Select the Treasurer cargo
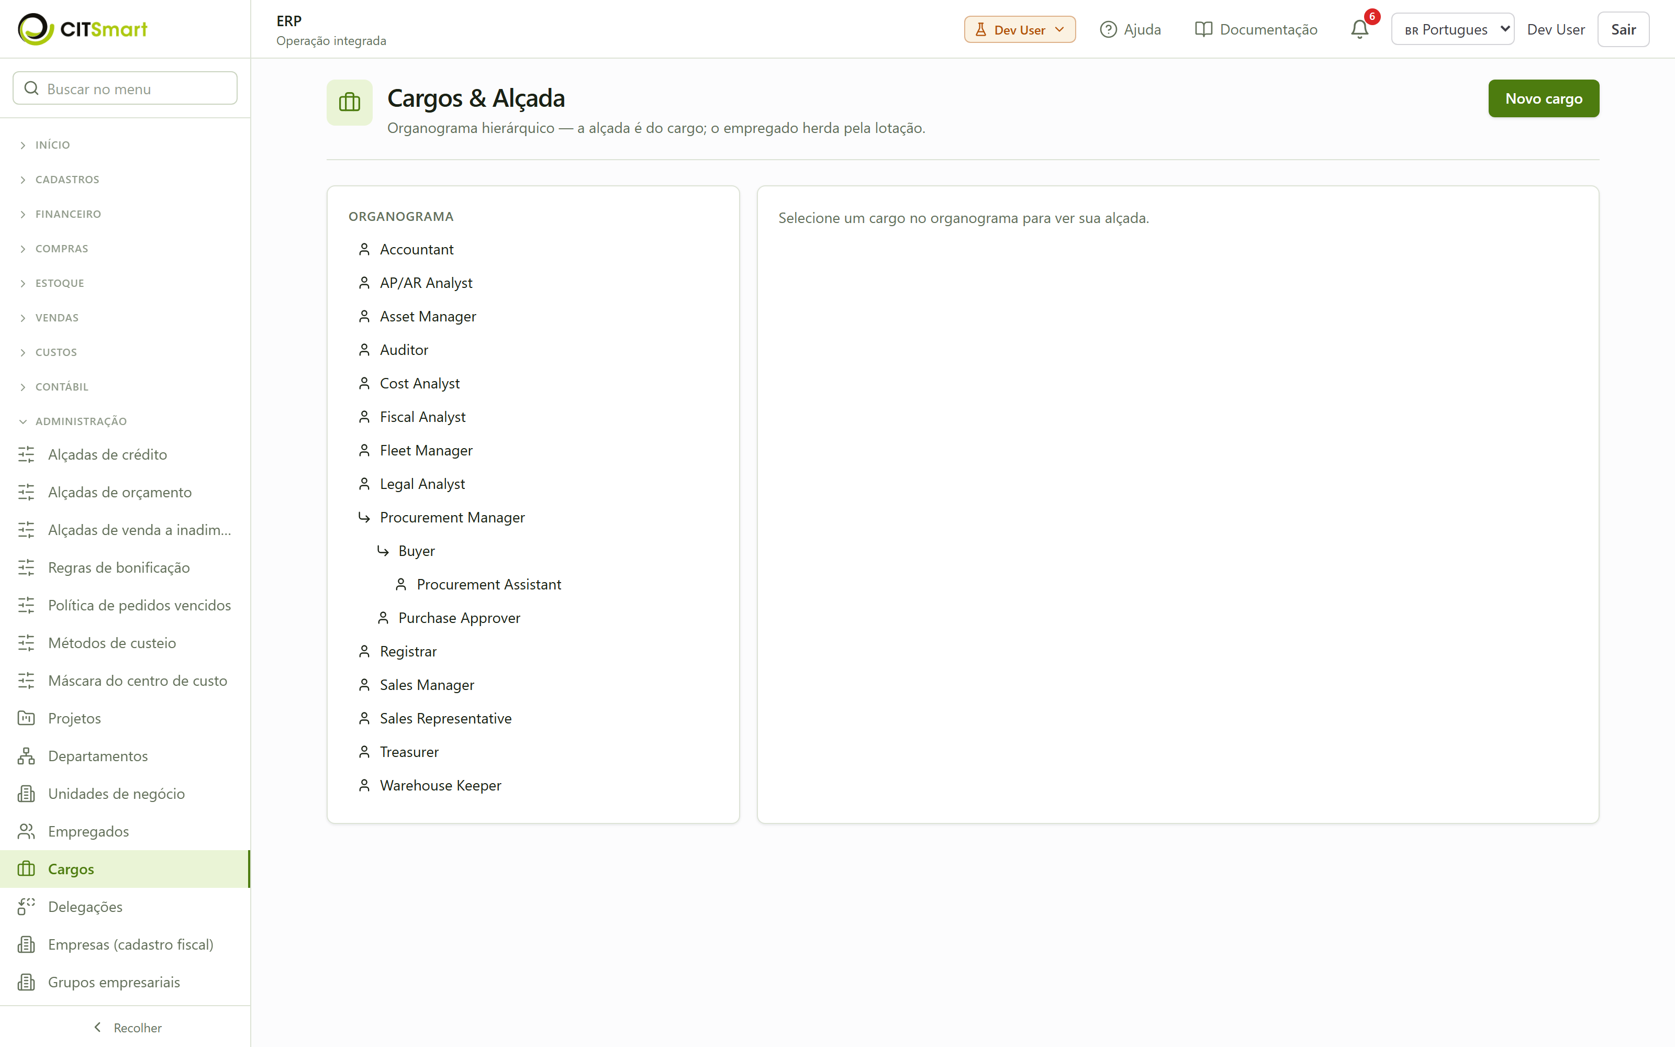Image resolution: width=1675 pixels, height=1047 pixels. click(409, 752)
